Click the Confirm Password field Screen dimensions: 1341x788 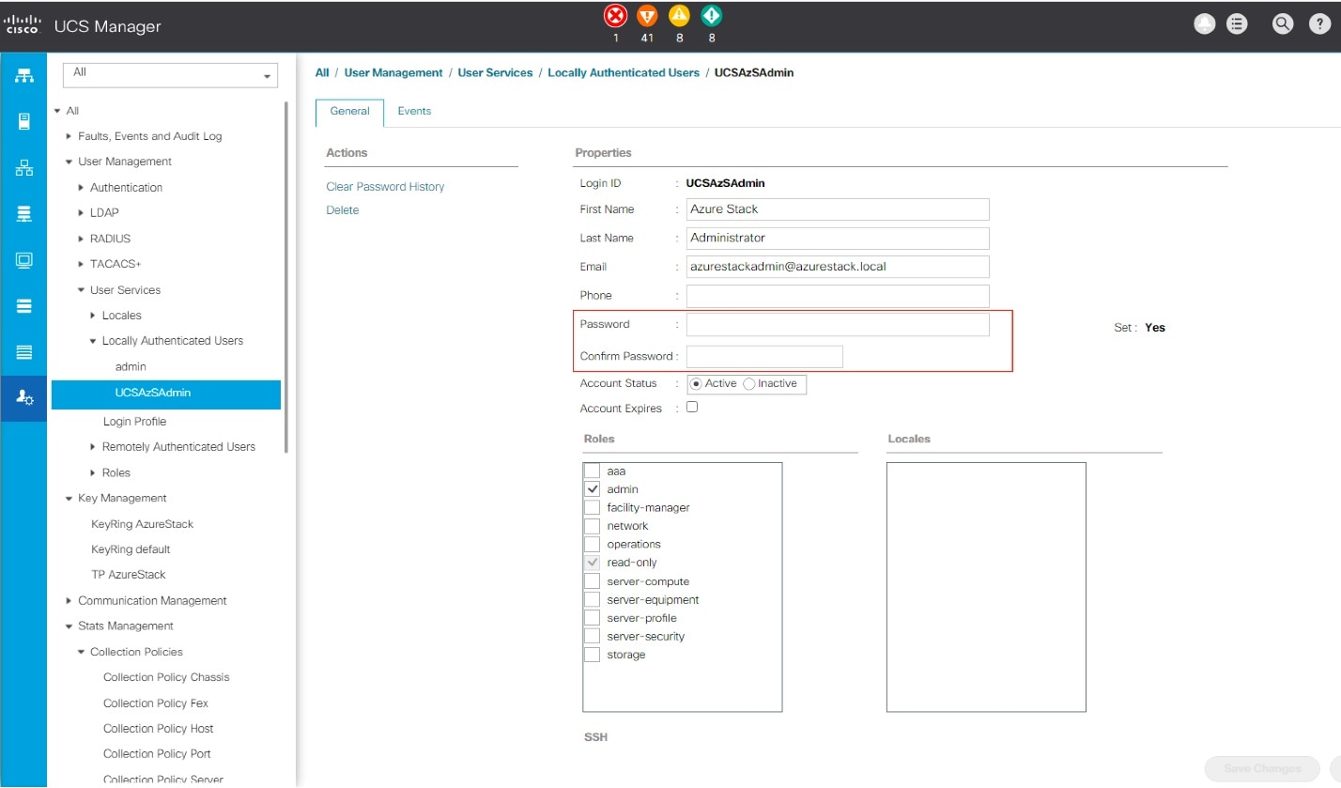tap(764, 356)
